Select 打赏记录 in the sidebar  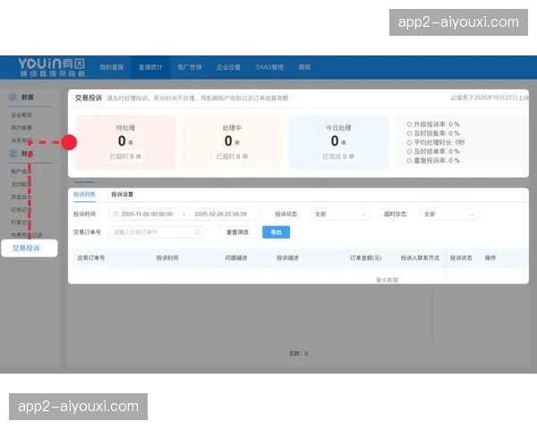21,223
